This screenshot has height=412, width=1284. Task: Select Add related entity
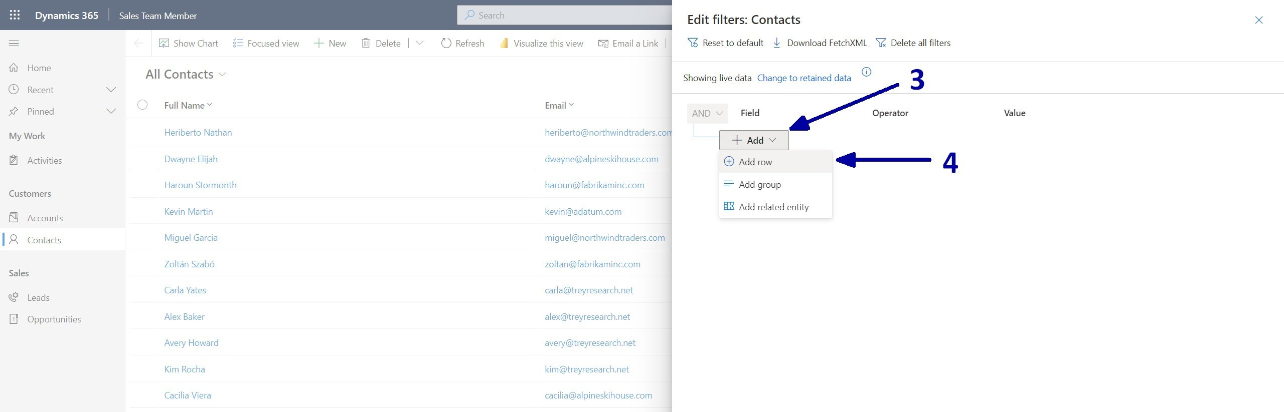tap(775, 207)
